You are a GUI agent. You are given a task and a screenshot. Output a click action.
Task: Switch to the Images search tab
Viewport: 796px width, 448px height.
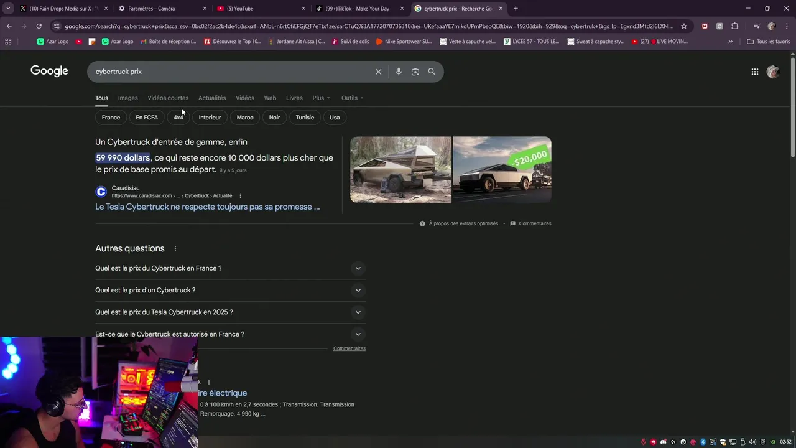[x=127, y=98]
